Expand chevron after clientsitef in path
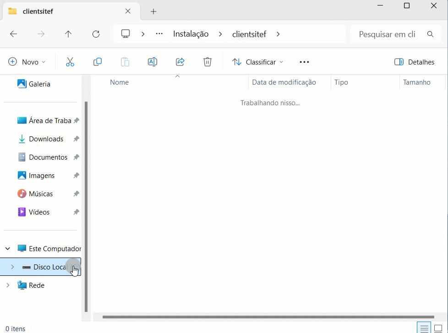 [x=278, y=34]
